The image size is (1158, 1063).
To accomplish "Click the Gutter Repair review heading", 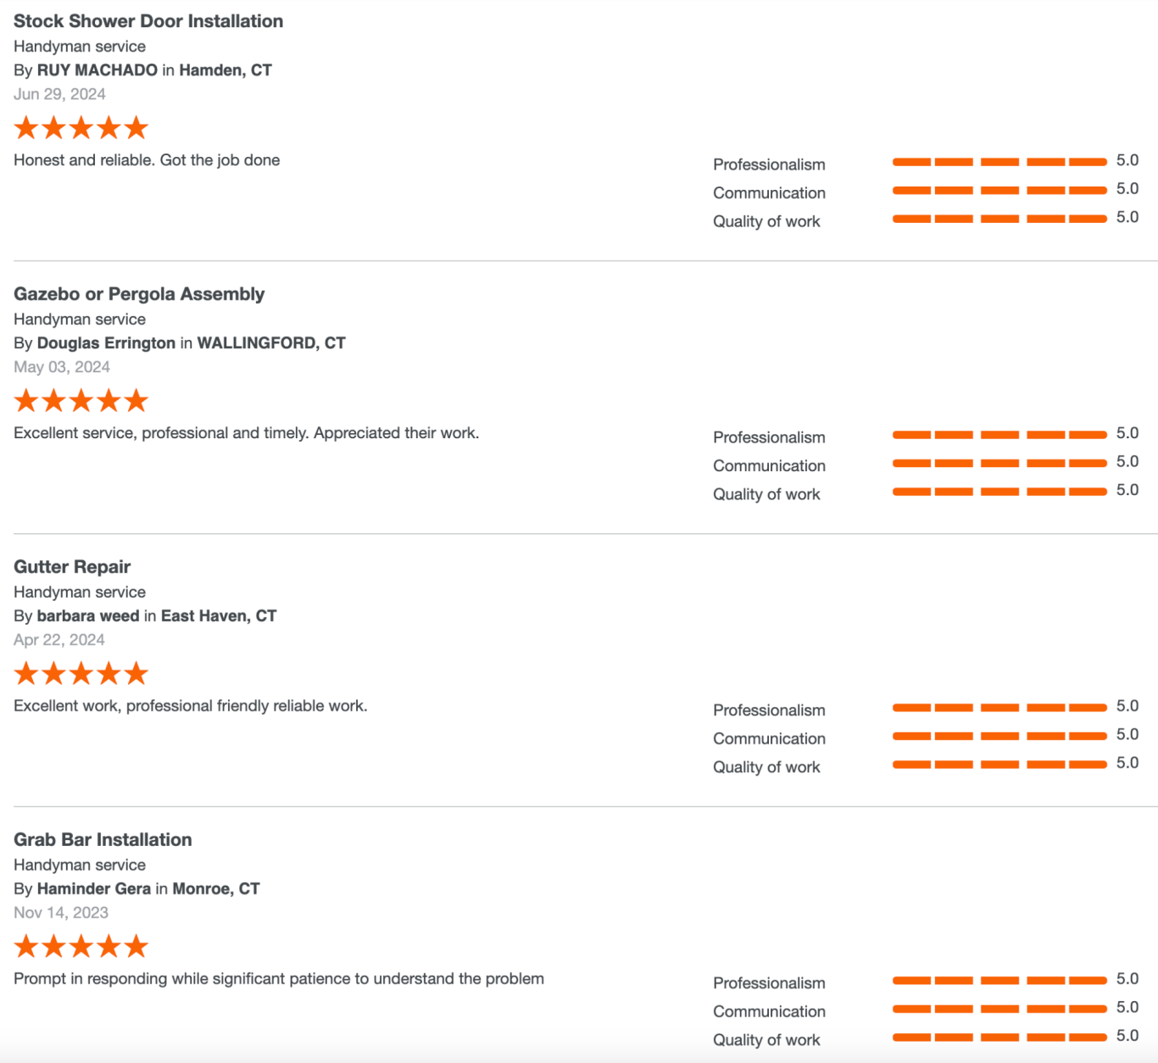I will click(72, 567).
